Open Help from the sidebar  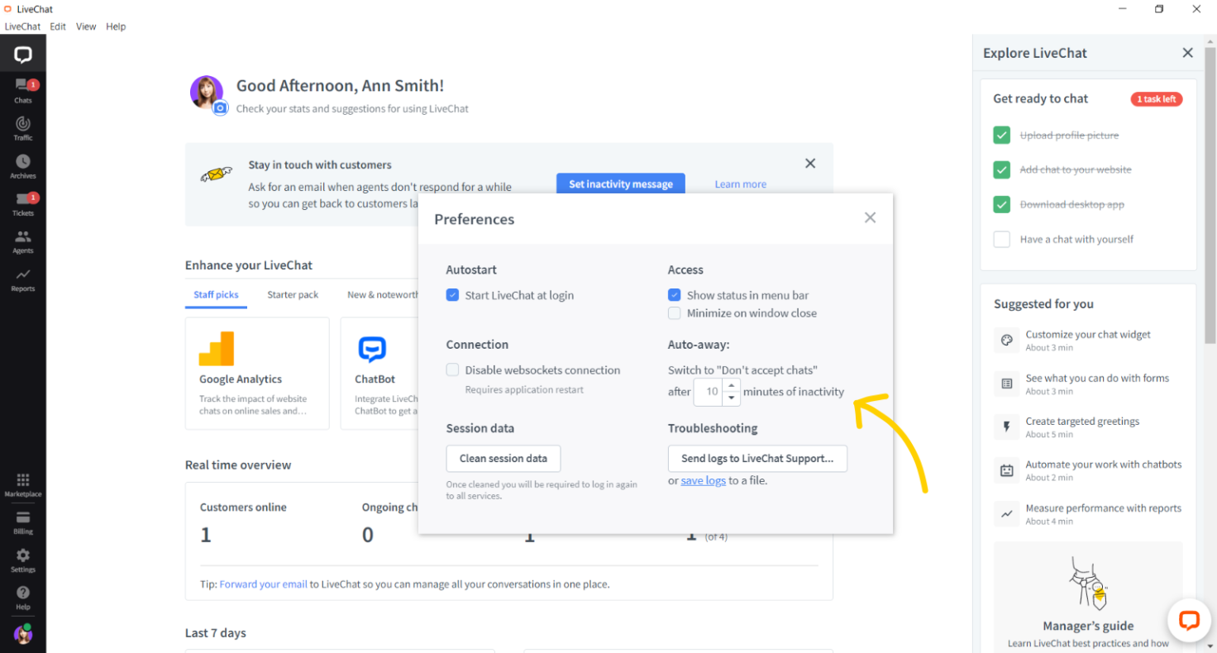pos(23,598)
